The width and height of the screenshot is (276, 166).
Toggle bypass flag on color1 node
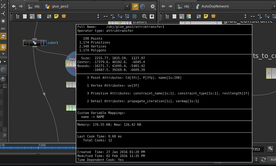(x=25, y=43)
